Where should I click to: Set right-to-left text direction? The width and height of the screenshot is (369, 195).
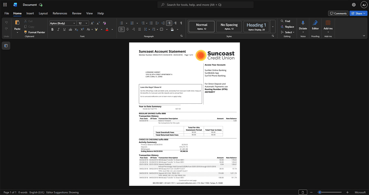(x=175, y=23)
